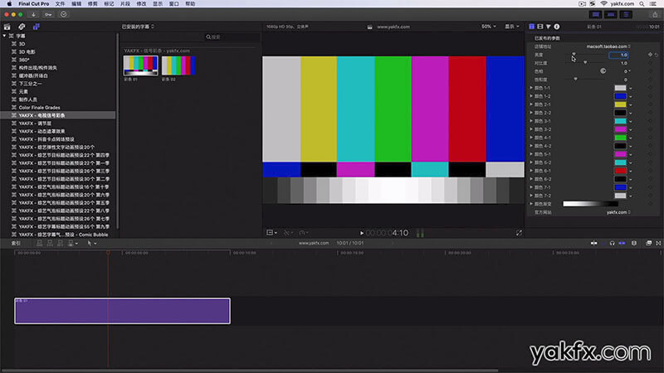This screenshot has height=373, width=664.
Task: Open the Effects browser icon
Action: pyautogui.click(x=648, y=243)
